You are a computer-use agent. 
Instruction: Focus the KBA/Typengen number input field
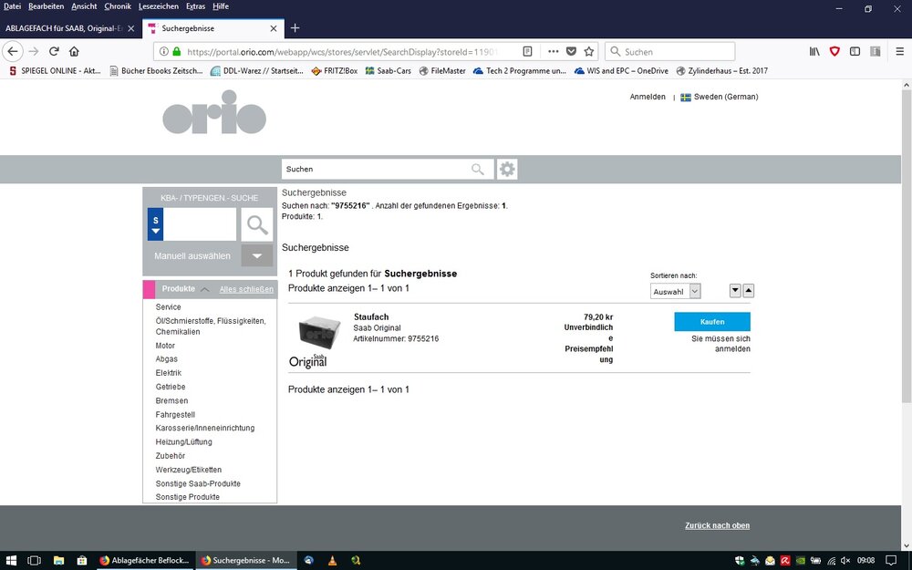200,224
